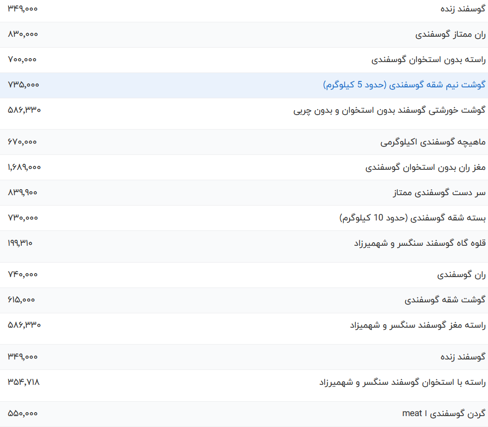Select the ۱,۶۸۹,۰۰۰ price value

click(24, 167)
